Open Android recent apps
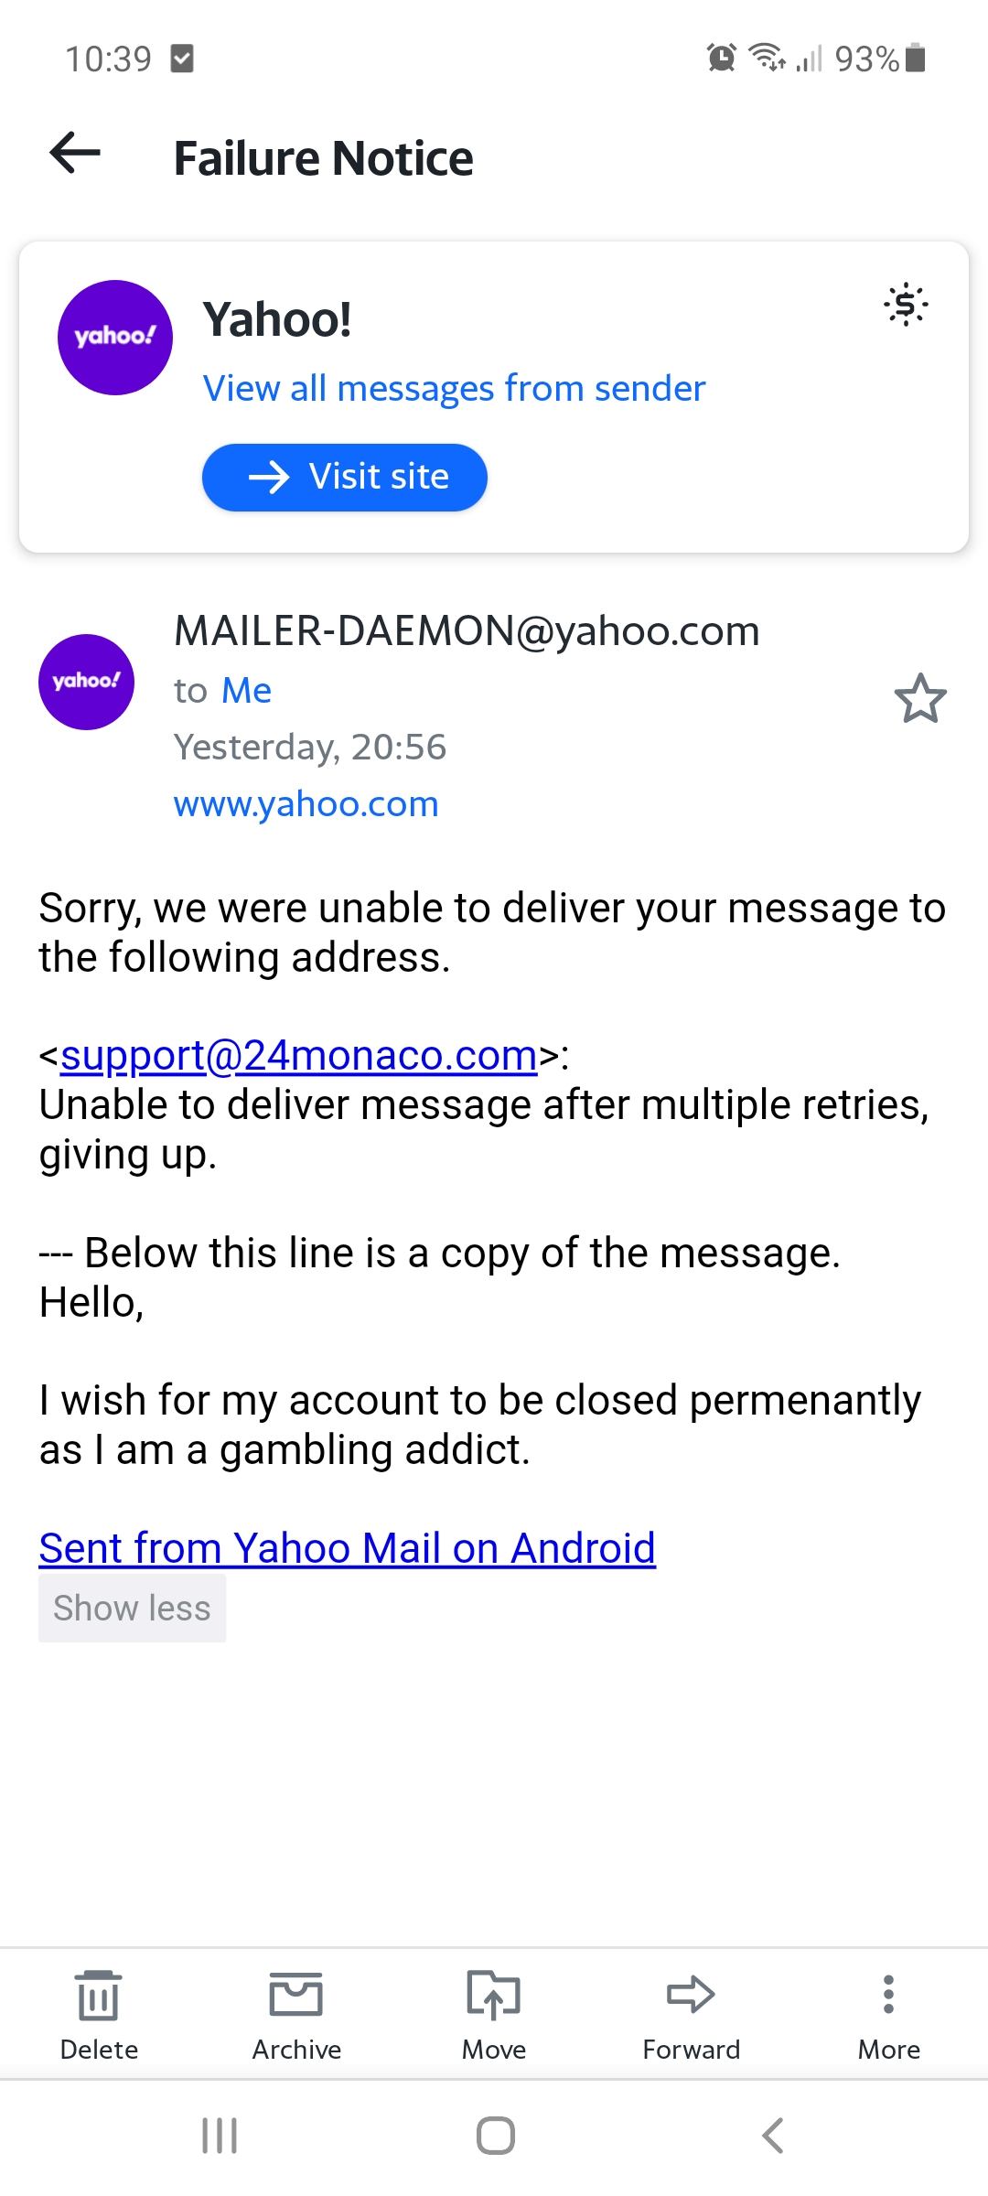 (220, 2136)
